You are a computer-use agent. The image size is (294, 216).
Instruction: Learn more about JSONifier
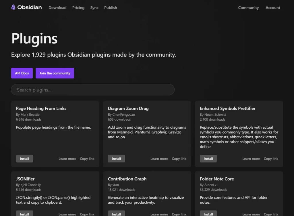[x=67, y=214]
